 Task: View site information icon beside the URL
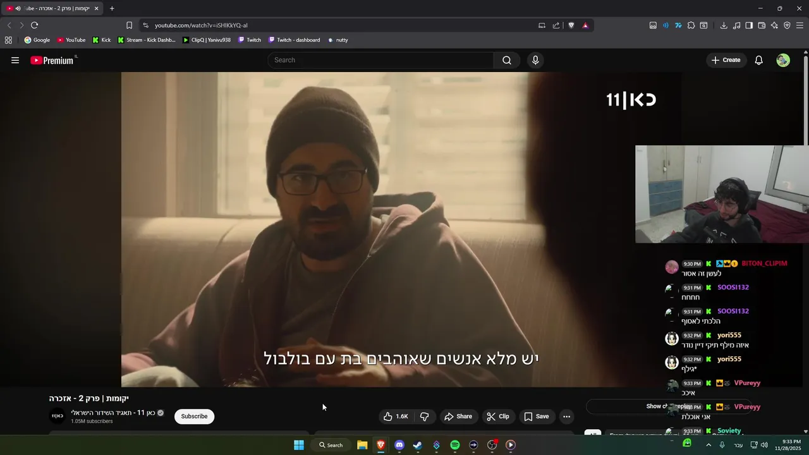point(145,25)
